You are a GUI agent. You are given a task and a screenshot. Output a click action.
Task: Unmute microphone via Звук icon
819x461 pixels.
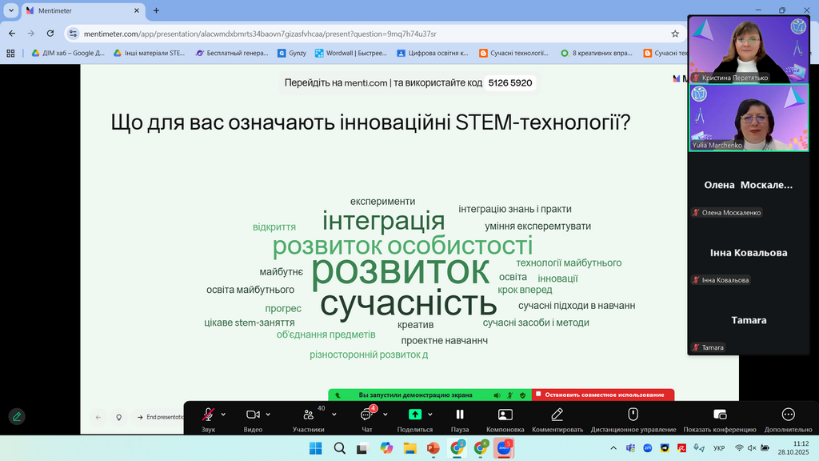tap(208, 415)
